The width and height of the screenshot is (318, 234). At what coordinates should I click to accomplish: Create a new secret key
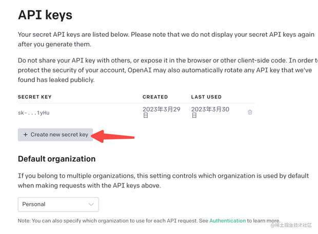(x=55, y=135)
